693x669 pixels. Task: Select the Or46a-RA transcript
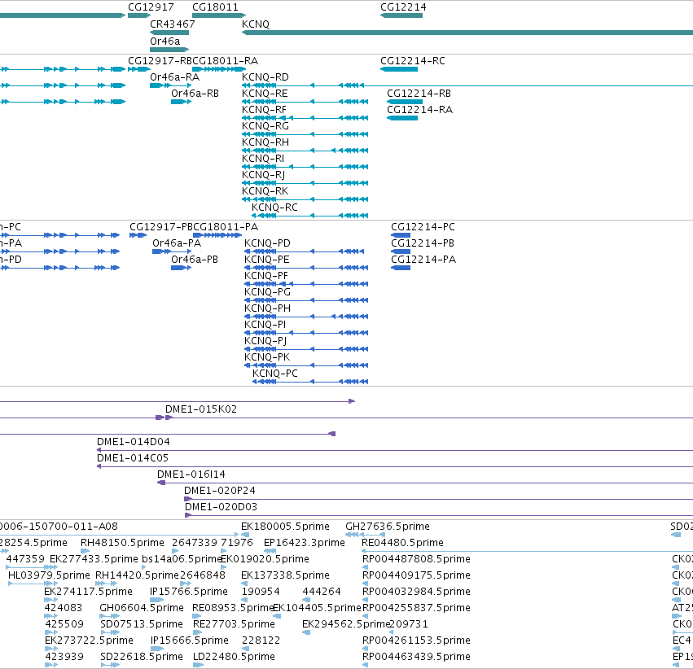click(x=174, y=77)
